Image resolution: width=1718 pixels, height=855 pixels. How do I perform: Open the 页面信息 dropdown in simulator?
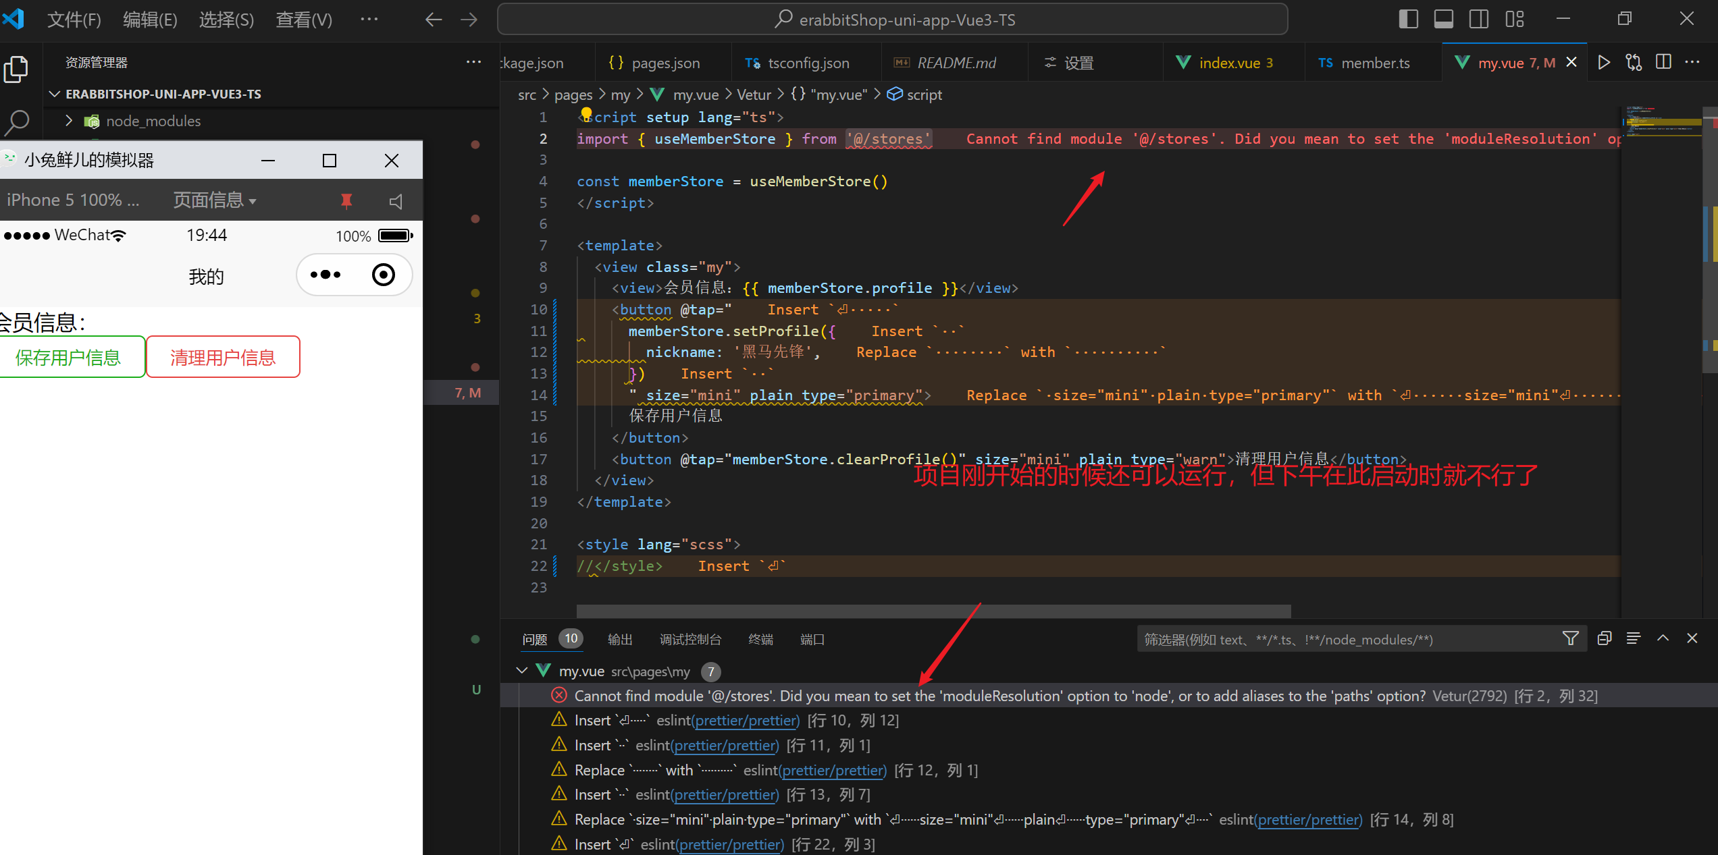click(214, 200)
